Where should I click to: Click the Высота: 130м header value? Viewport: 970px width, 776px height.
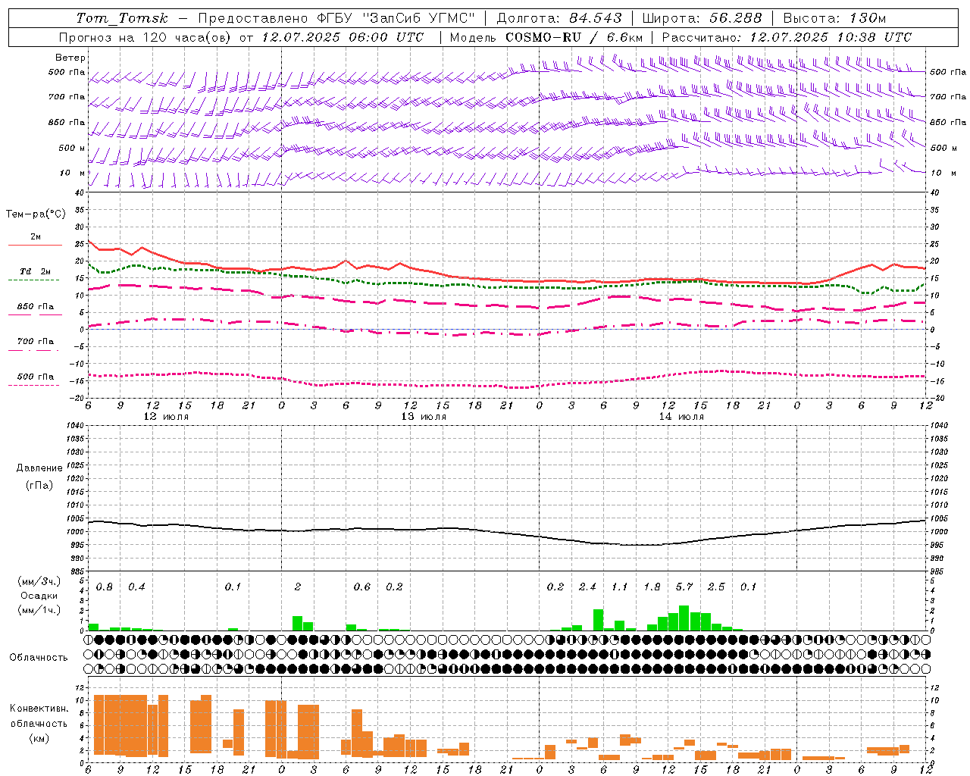point(834,18)
